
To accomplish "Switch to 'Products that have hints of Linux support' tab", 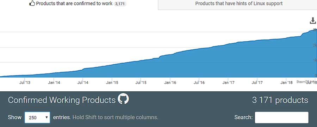I will pos(239,3).
